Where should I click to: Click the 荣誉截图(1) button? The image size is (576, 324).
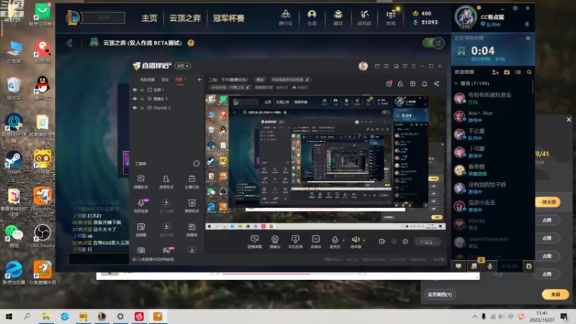pyautogui.click(x=439, y=294)
